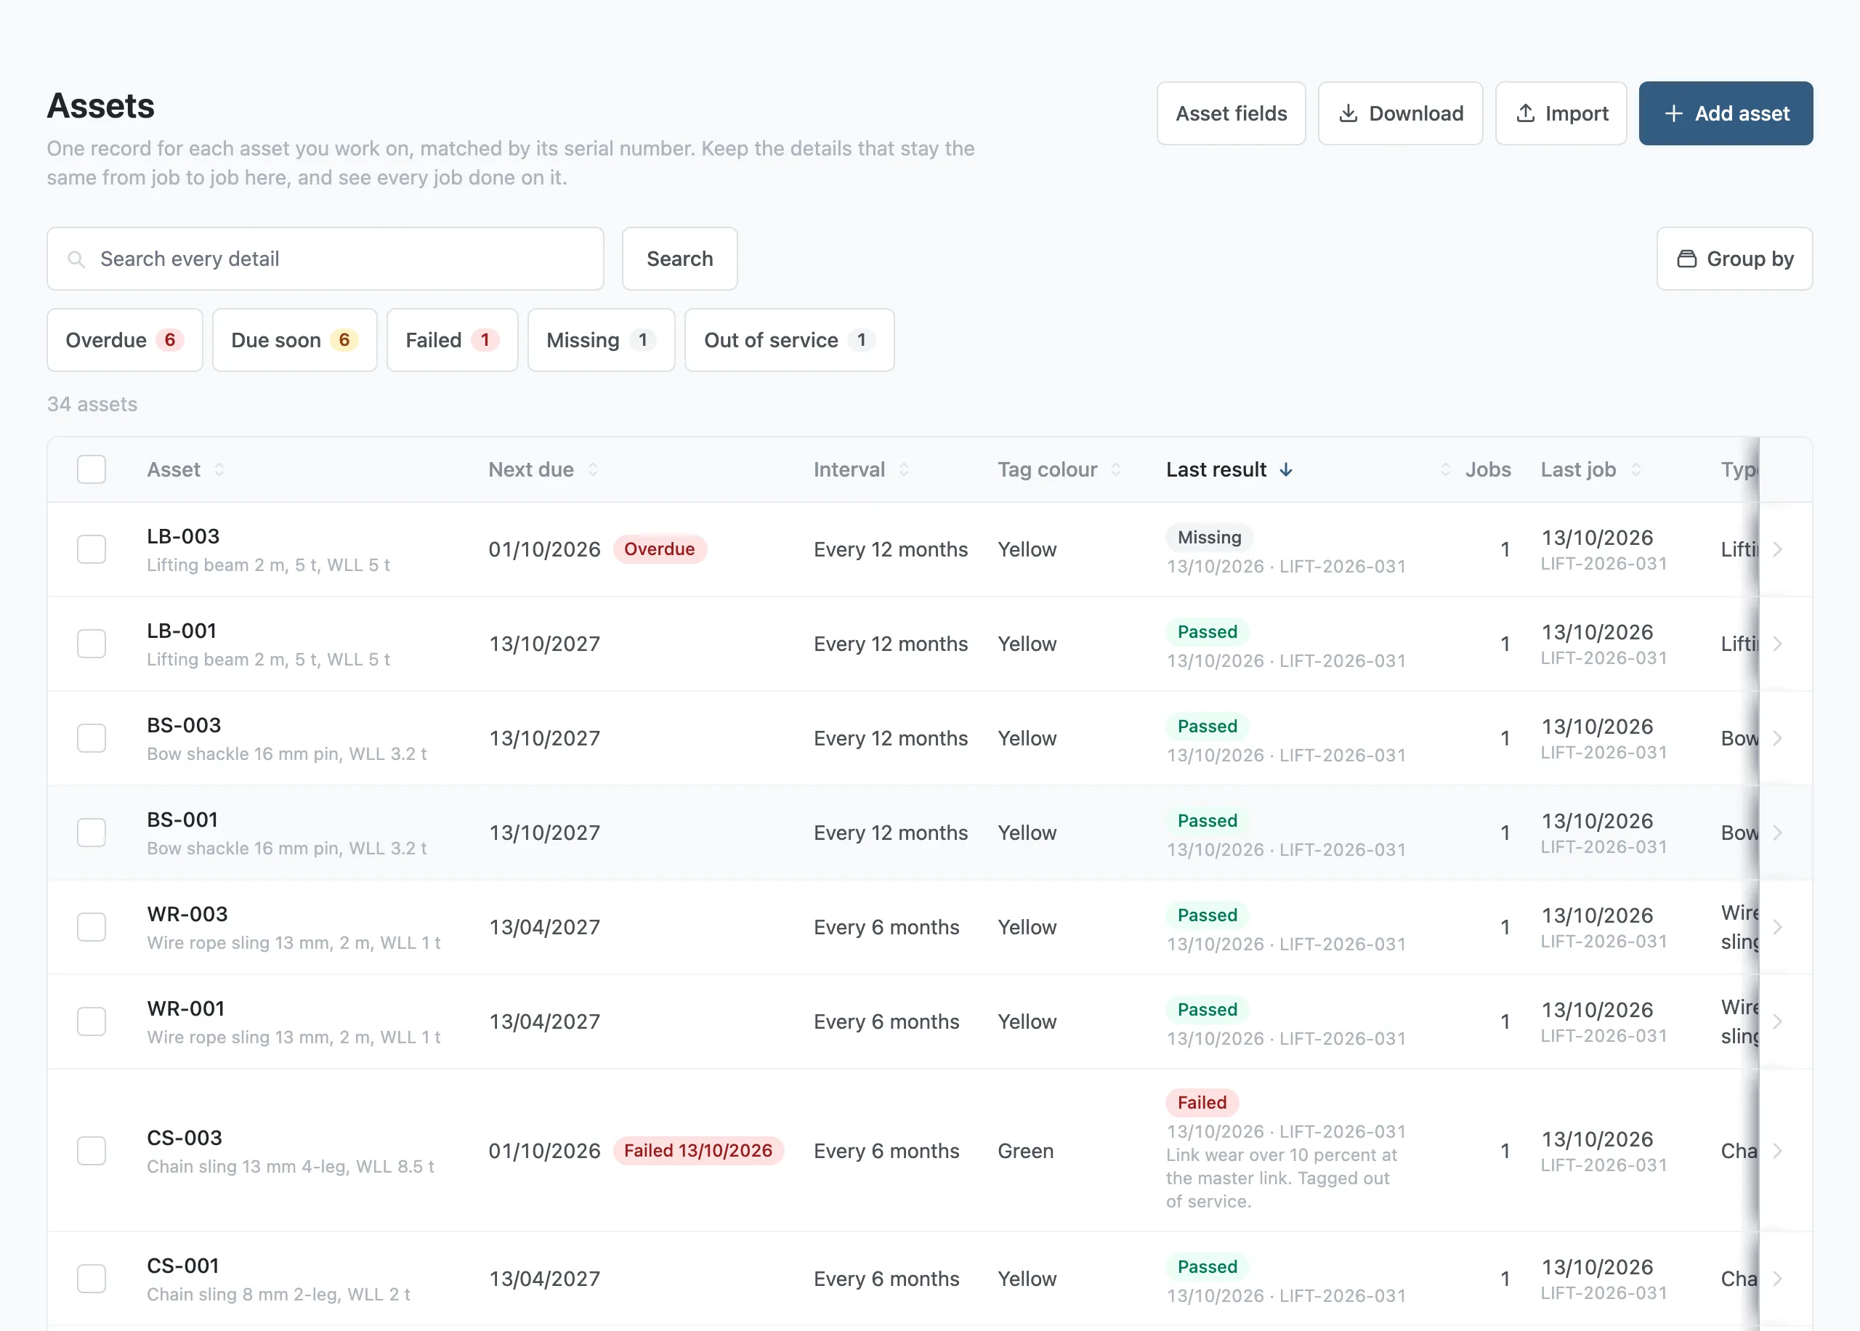Filter by the Failed tab
The image size is (1860, 1331).
(x=453, y=340)
